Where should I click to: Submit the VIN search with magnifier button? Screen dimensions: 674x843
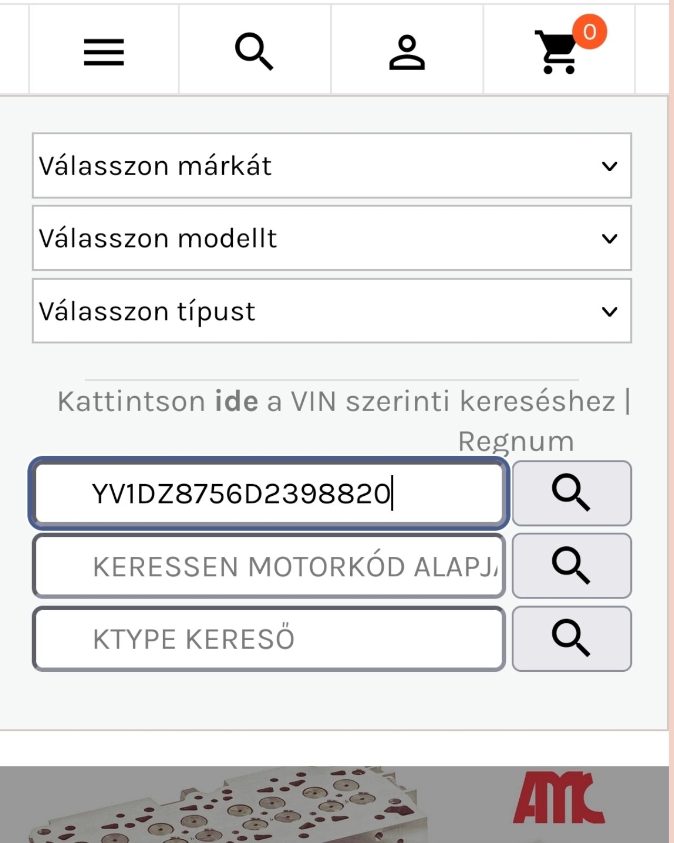coord(571,493)
